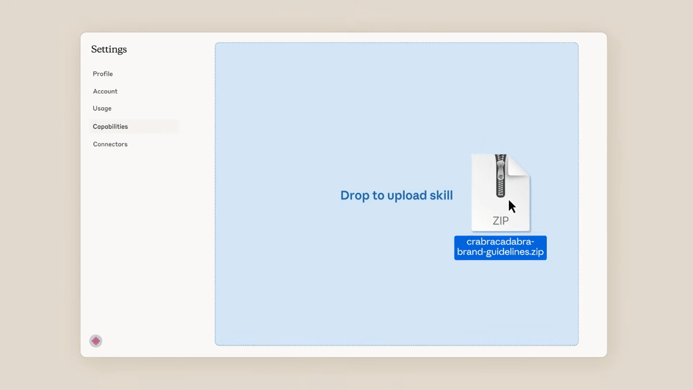The width and height of the screenshot is (693, 390).
Task: Click the 'Drop to upload skill' text
Action: click(x=396, y=195)
